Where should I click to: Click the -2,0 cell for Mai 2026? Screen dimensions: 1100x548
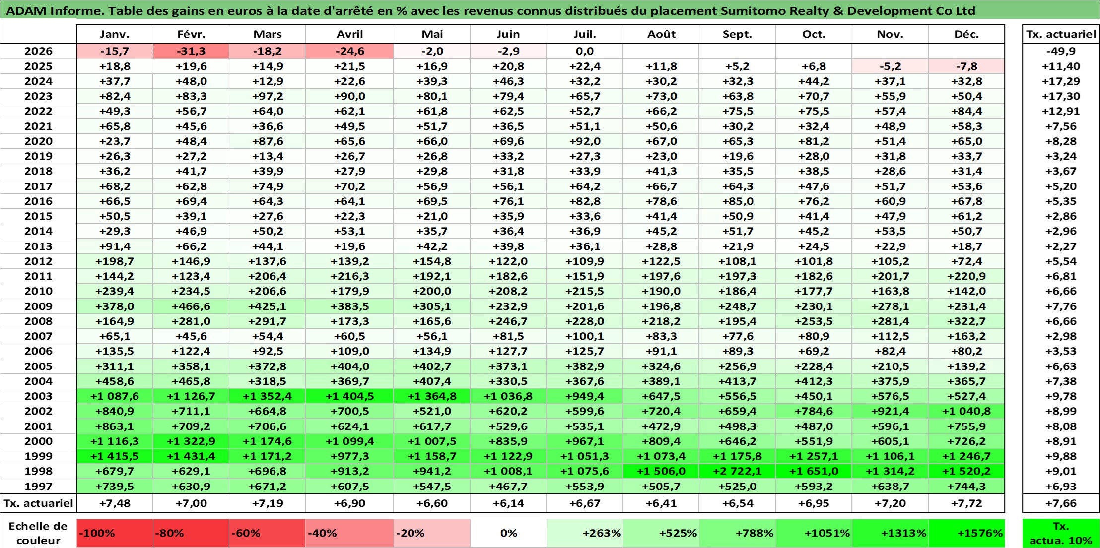432,51
